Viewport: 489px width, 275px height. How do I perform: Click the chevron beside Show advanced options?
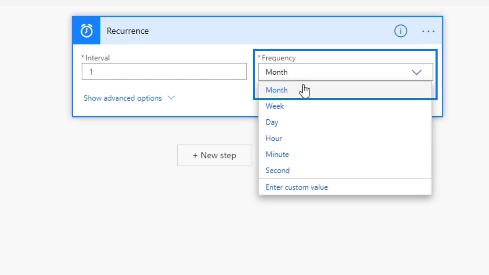pyautogui.click(x=171, y=98)
